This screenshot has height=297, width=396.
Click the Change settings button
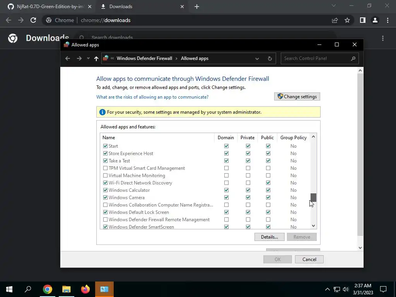297,96
